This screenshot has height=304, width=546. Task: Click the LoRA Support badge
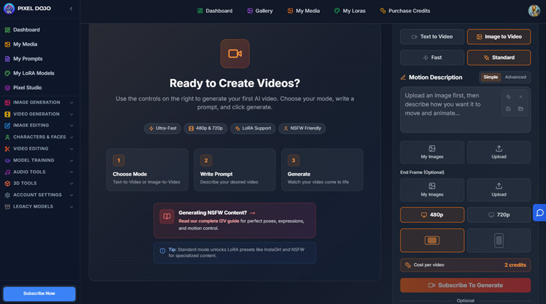(253, 128)
